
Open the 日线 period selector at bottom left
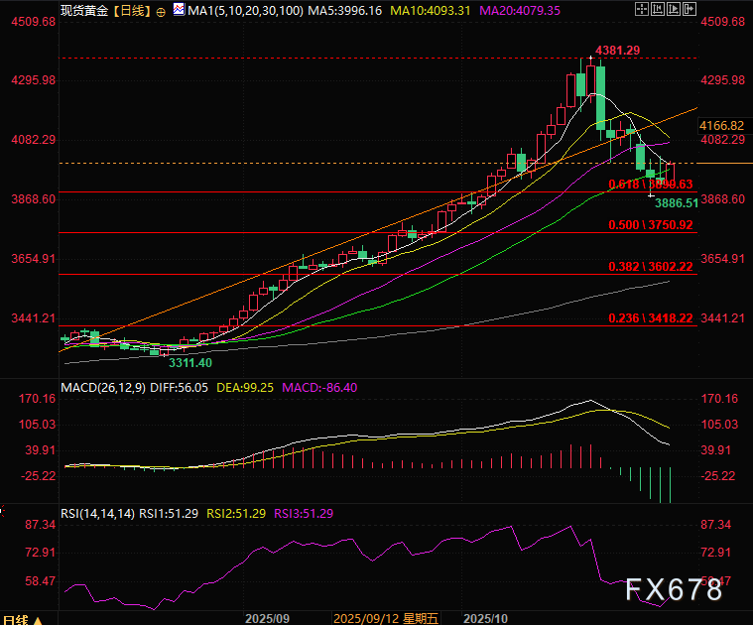tap(20, 617)
